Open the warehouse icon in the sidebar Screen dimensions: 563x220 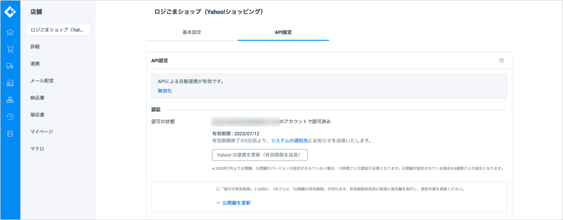pos(10,83)
